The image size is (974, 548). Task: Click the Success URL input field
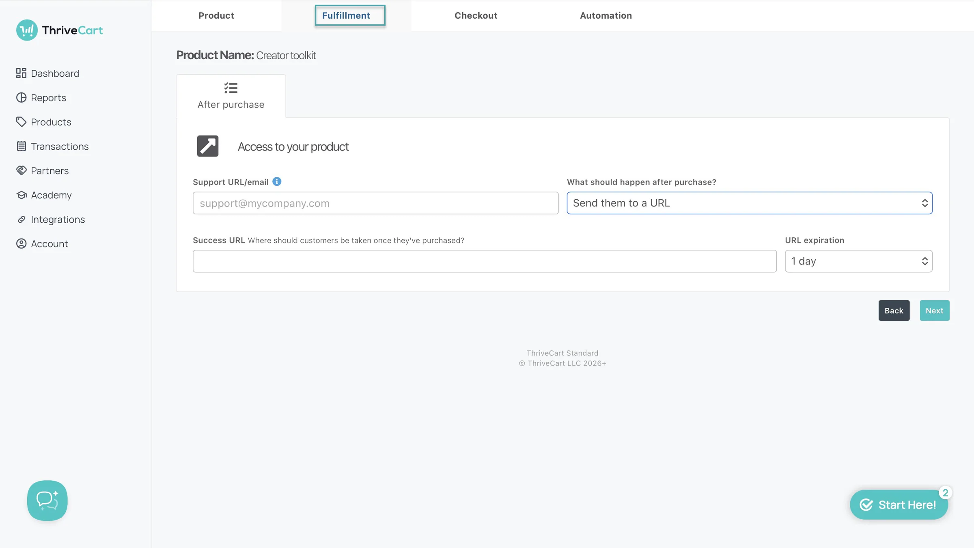pos(485,261)
